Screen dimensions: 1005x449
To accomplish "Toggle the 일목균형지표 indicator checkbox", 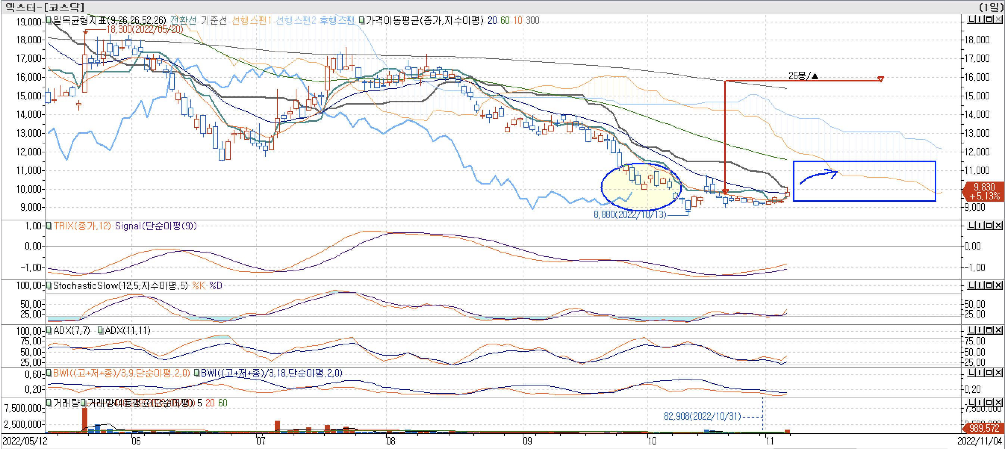I will pos(49,20).
